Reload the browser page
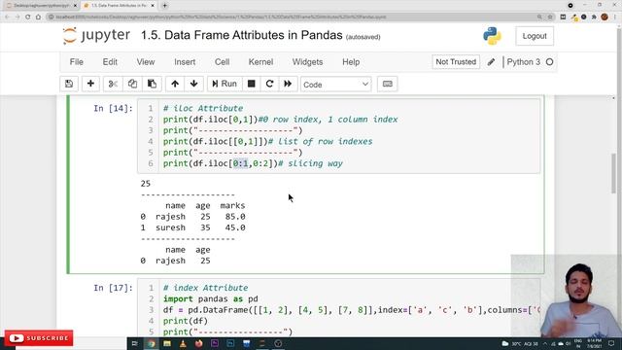 click(28, 17)
